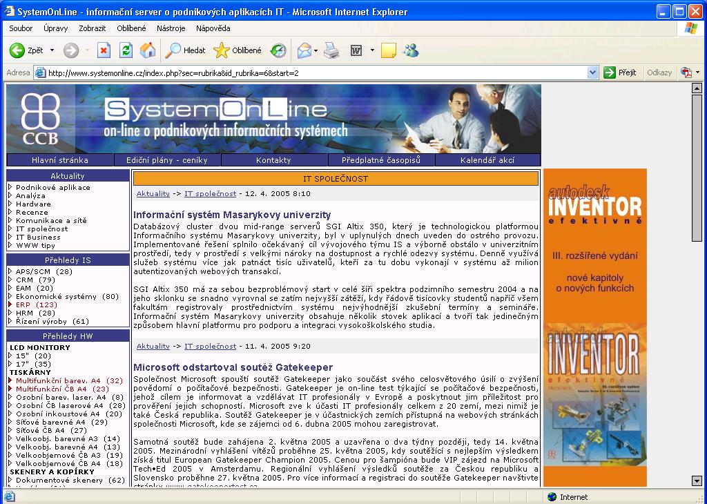Click the Aktuality breadcrumb dated 12. 4. 2005
Viewport: 707px width, 504px height.
(x=153, y=194)
